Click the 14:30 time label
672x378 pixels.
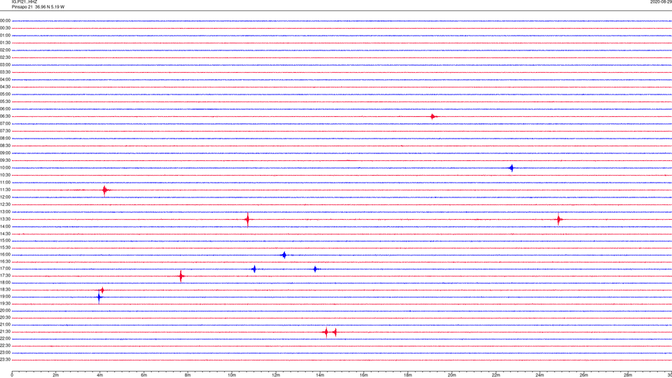point(5,234)
